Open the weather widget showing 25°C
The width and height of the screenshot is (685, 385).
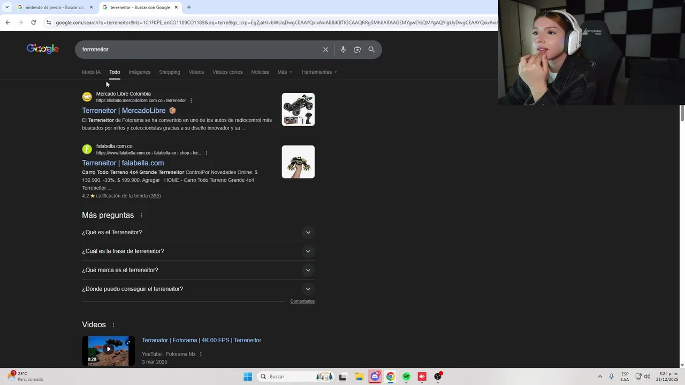pyautogui.click(x=25, y=376)
